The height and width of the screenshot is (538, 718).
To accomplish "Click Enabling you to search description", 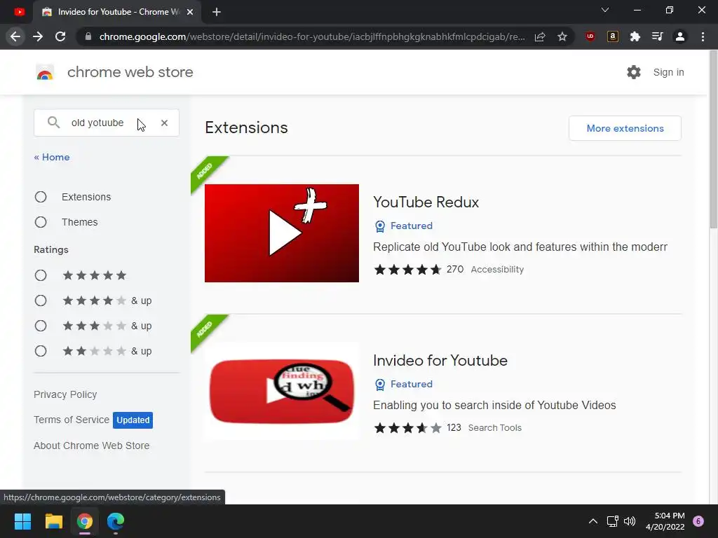I will pyautogui.click(x=494, y=406).
